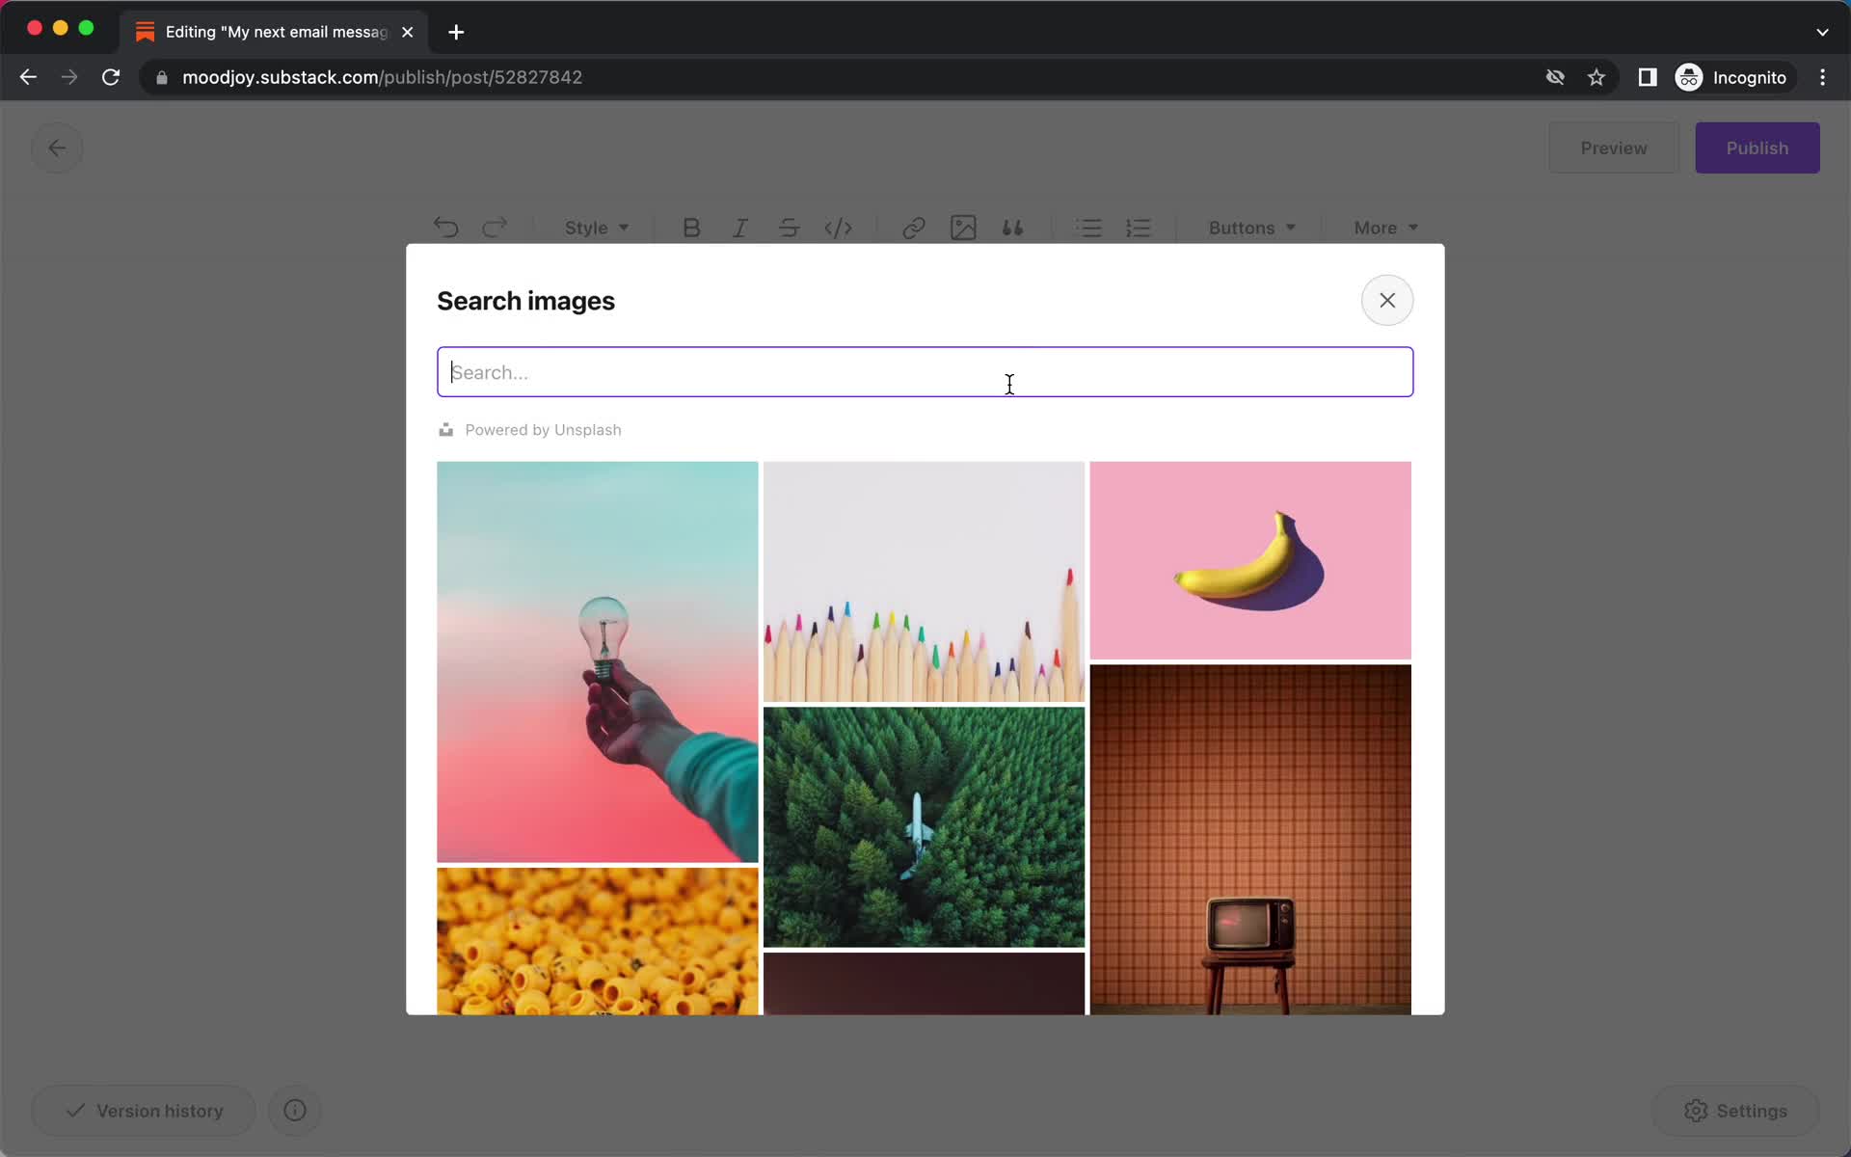Select the dark maroon image below the forest
1851x1157 pixels.
click(924, 983)
